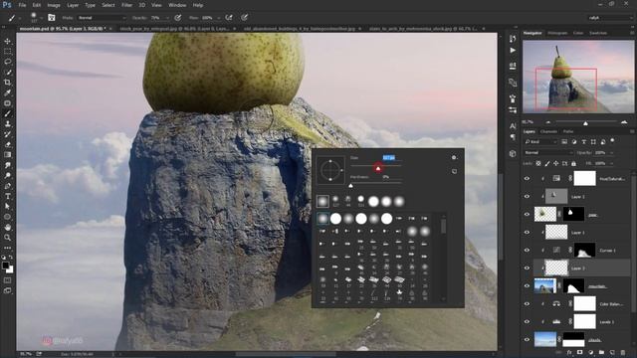The width and height of the screenshot is (637, 358).
Task: Hide Layer 1 visibility eye
Action: tap(527, 232)
